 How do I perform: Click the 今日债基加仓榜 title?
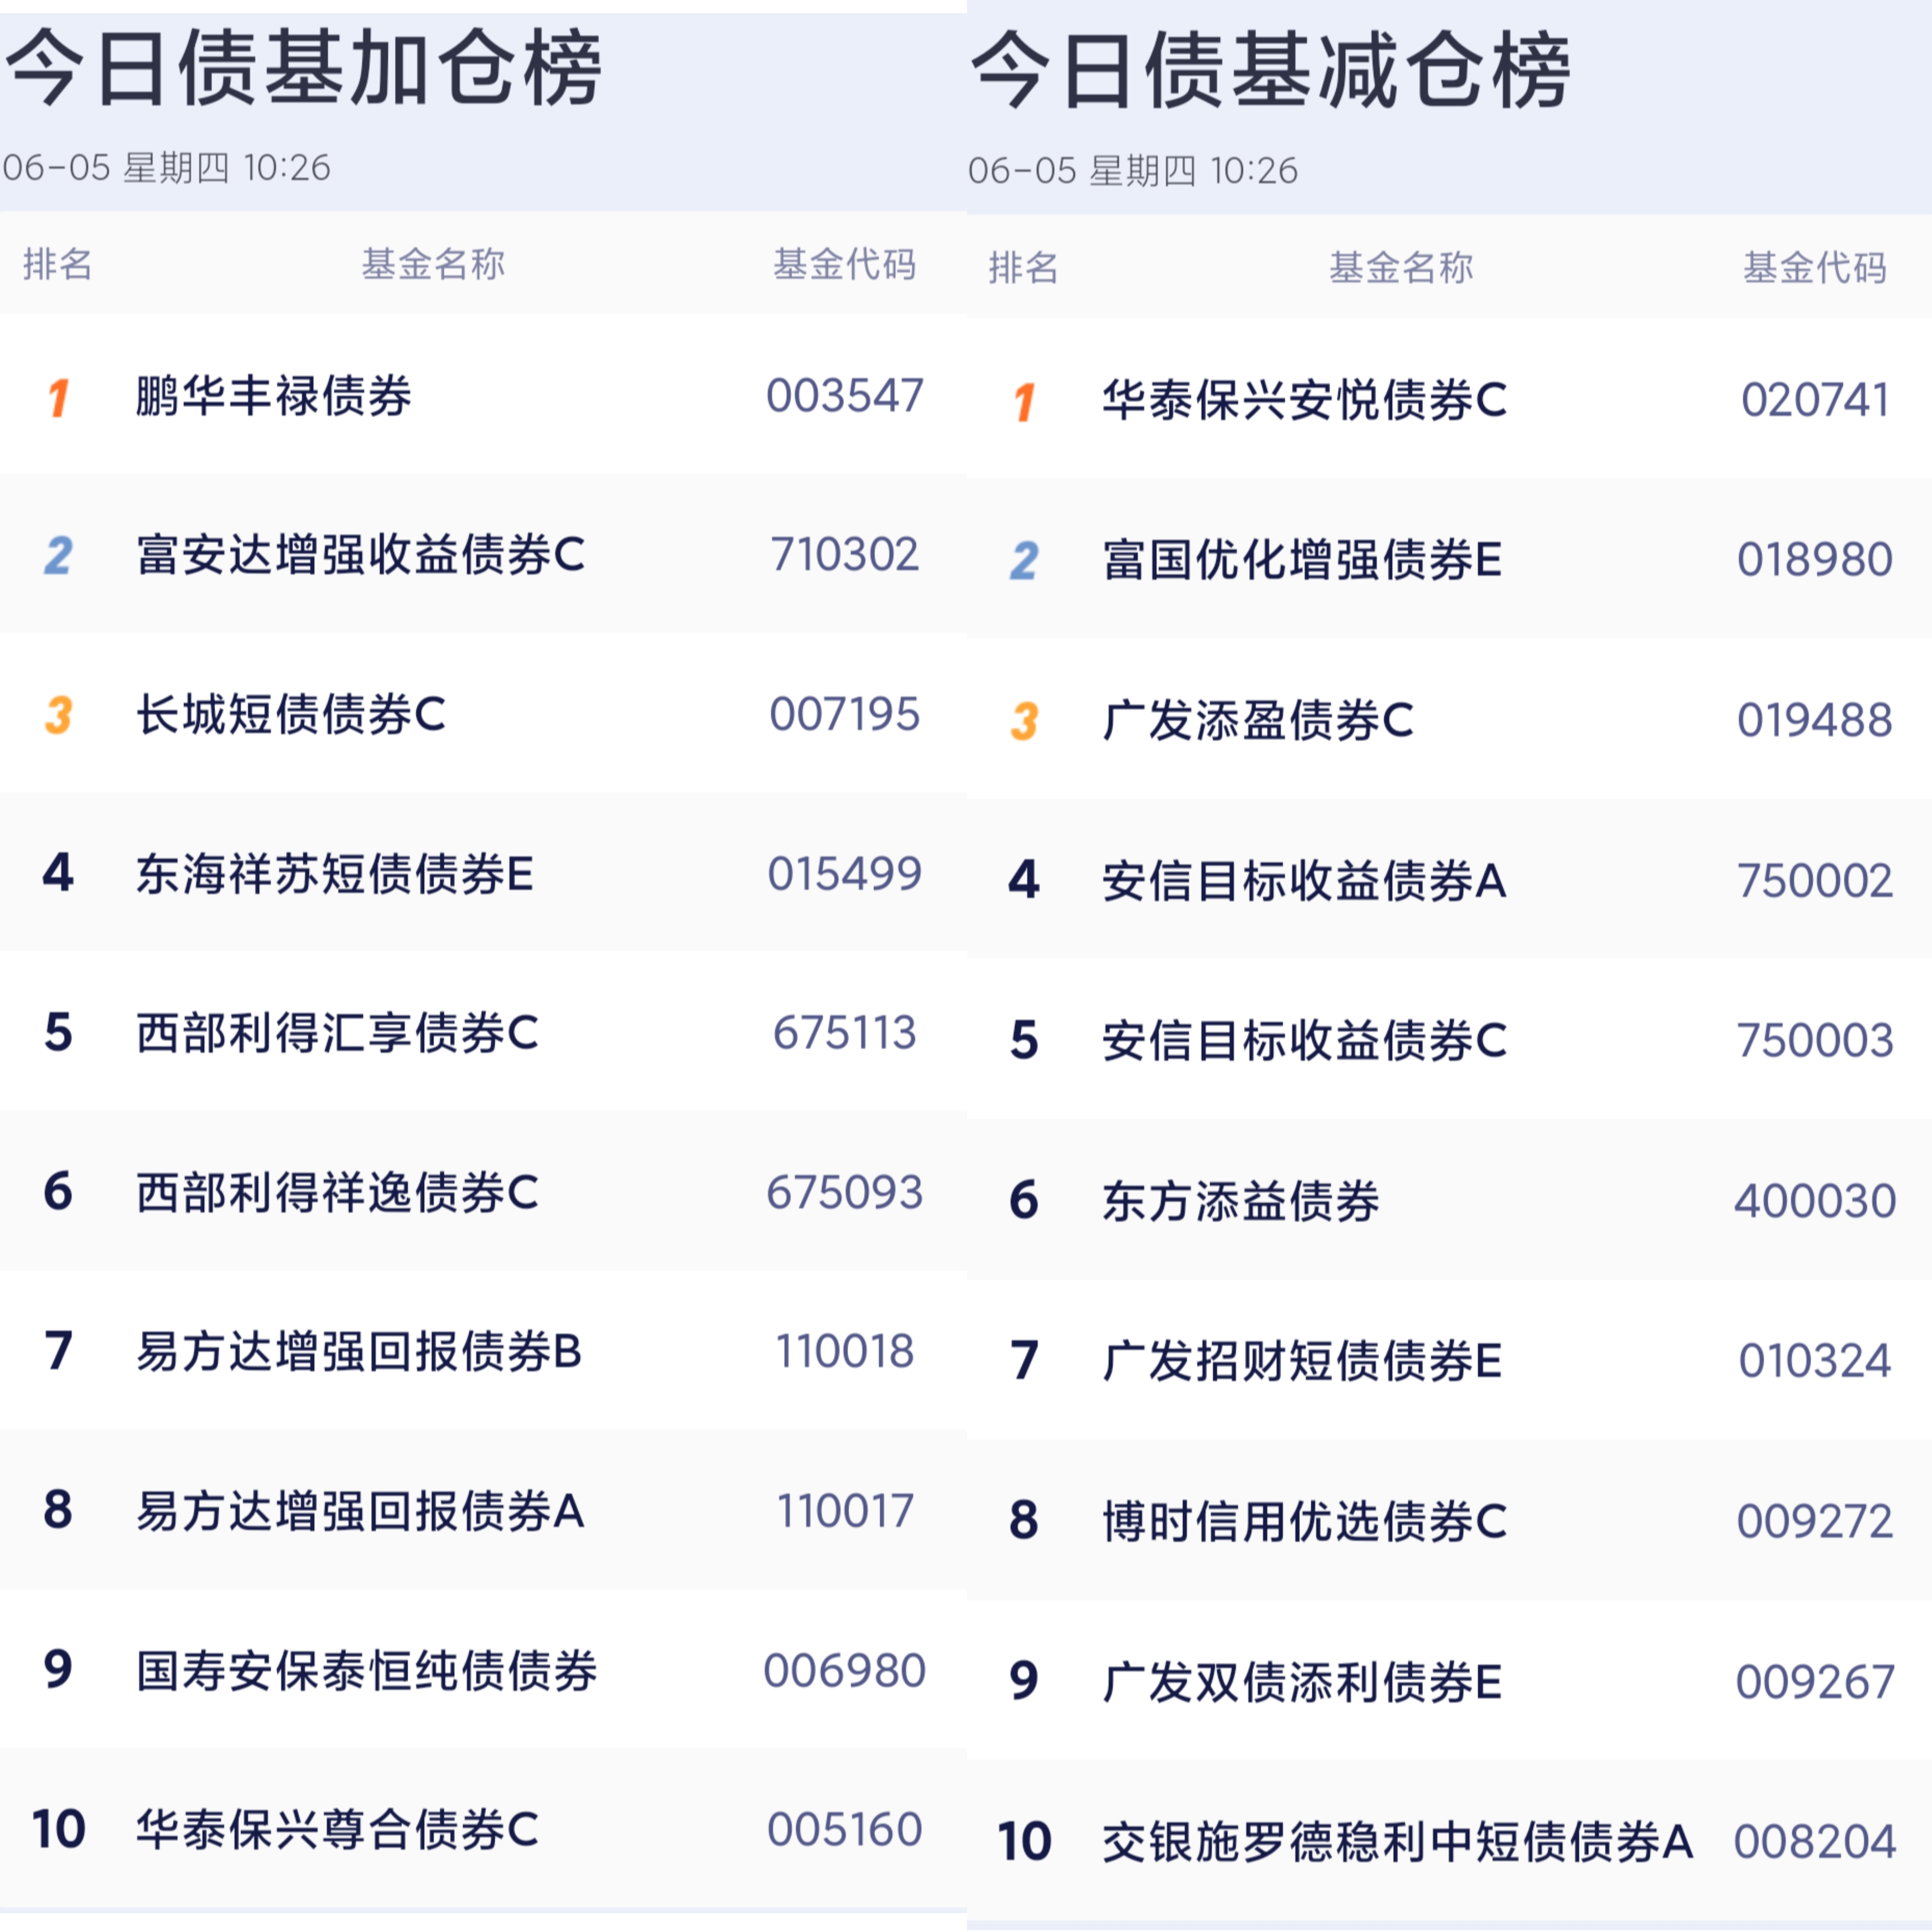point(303,68)
